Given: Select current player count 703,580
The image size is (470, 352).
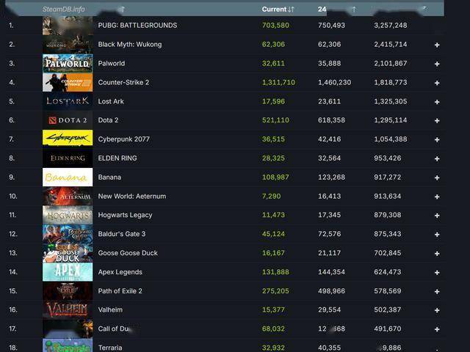Looking at the screenshot, I should [275, 25].
